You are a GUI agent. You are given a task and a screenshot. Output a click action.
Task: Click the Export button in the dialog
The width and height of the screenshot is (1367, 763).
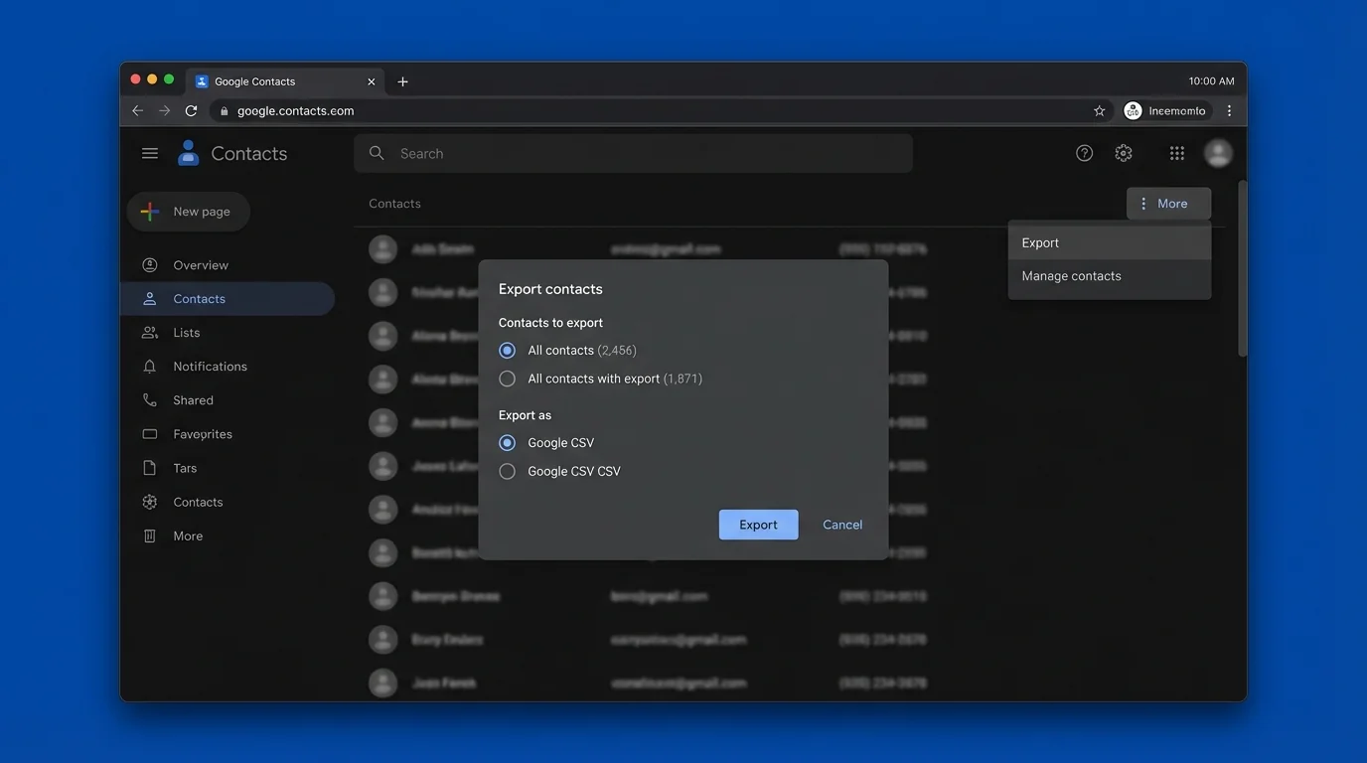[x=758, y=524]
